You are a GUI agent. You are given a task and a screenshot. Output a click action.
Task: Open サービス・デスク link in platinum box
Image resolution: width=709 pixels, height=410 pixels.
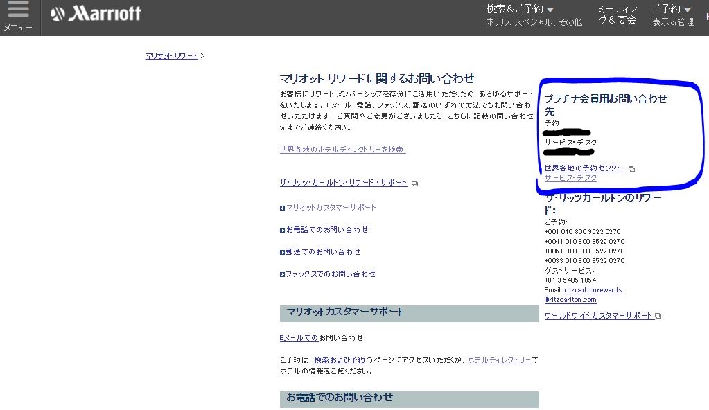(x=570, y=178)
